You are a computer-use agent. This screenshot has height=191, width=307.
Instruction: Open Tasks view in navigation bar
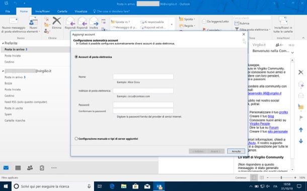42,168
